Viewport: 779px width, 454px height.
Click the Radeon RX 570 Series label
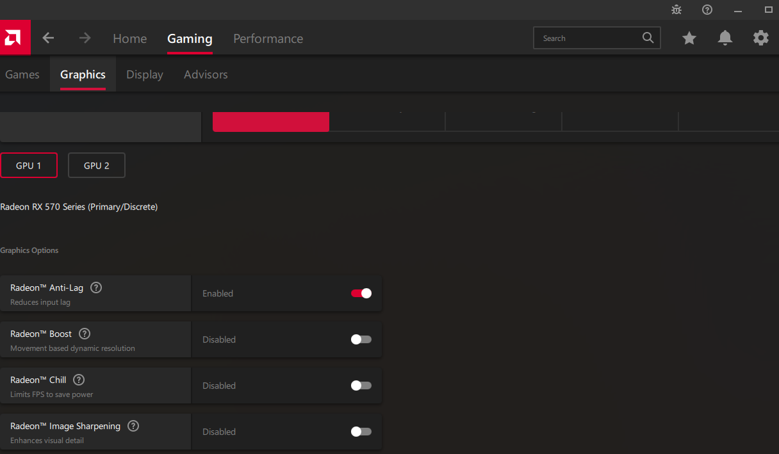[79, 207]
